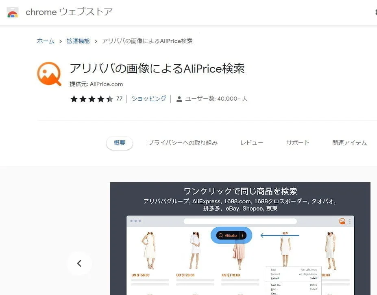This screenshot has width=377, height=295.
Task: Click the mock browser vertical dots menu icon
Action: pyautogui.click(x=350, y=221)
